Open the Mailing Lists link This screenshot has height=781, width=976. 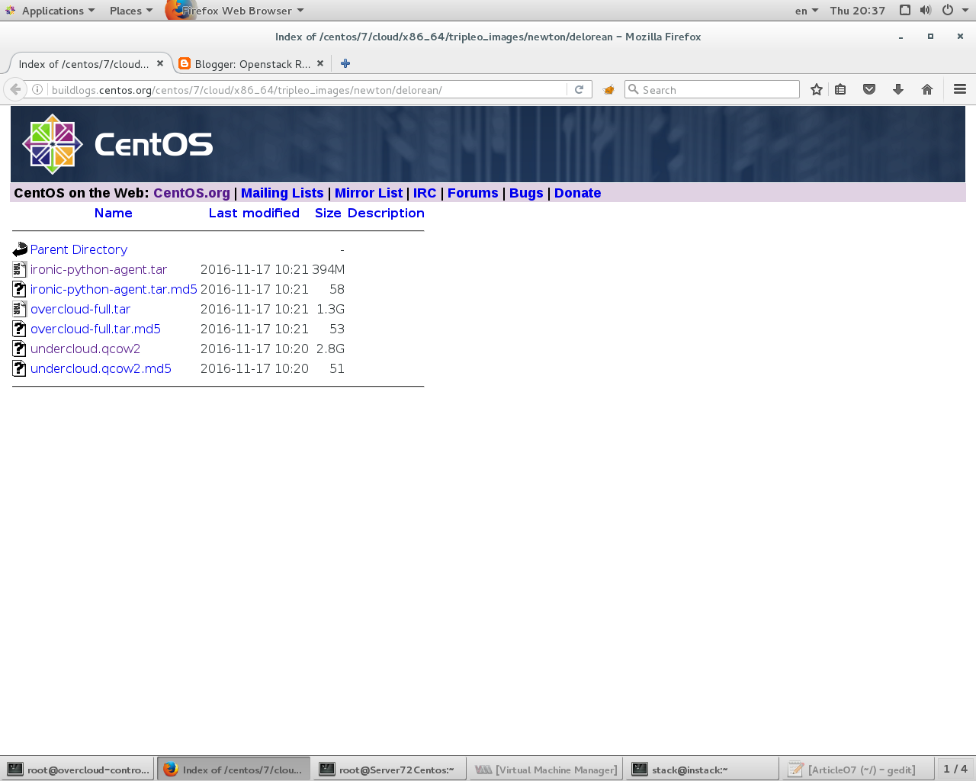click(x=282, y=193)
